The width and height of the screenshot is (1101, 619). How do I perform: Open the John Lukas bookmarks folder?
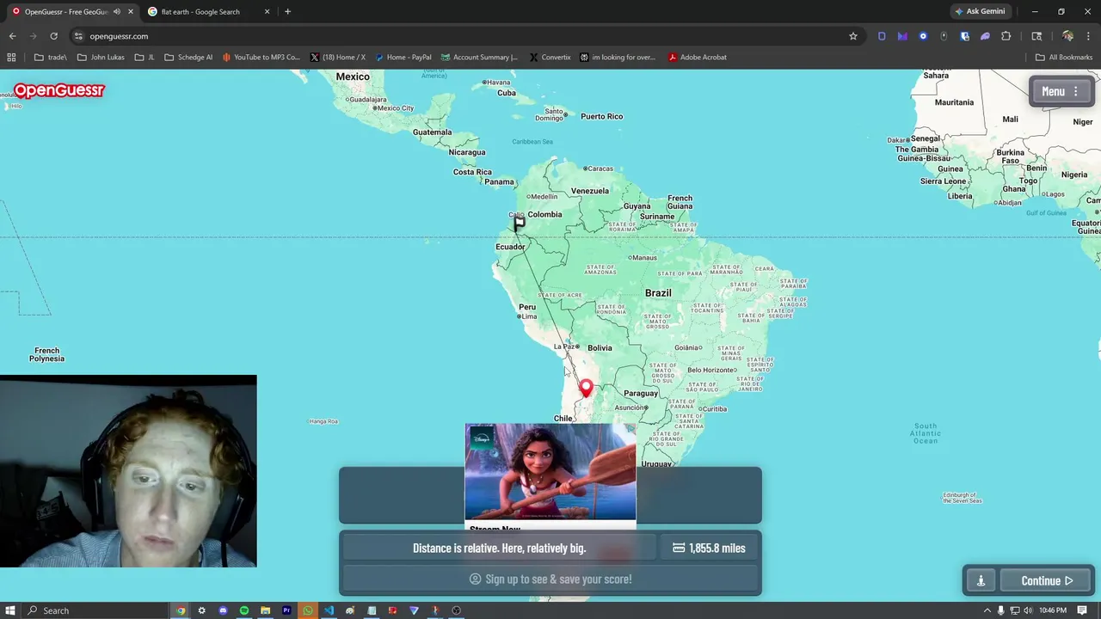pos(101,58)
